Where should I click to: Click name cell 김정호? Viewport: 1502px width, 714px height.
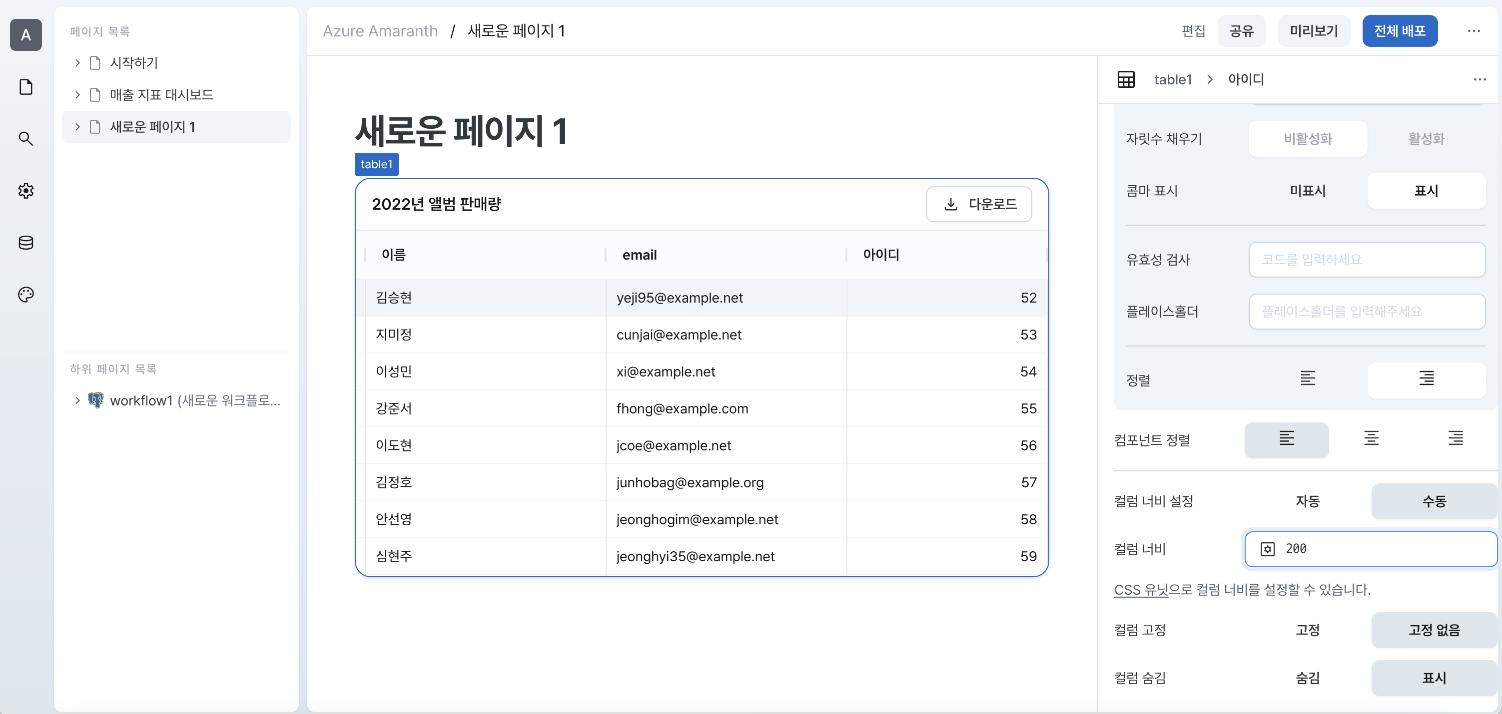click(485, 483)
